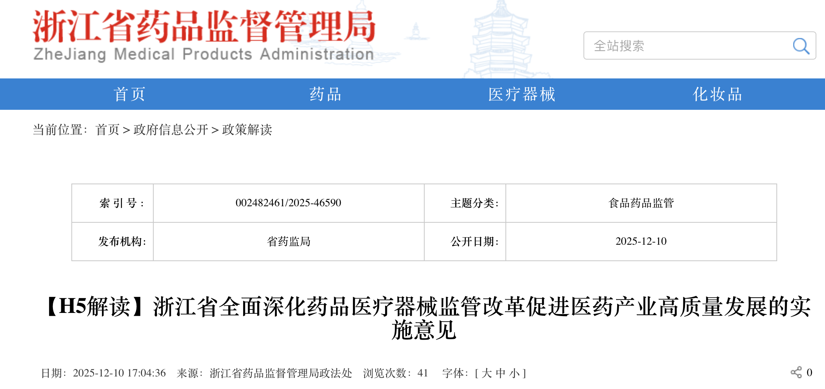Choose 中 font size option

point(500,373)
